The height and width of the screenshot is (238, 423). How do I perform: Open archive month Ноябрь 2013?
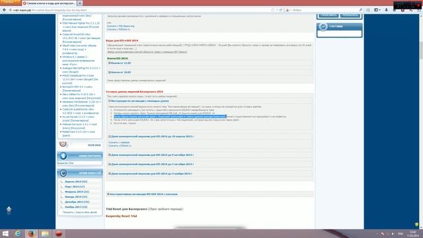pyautogui.click(x=76, y=207)
